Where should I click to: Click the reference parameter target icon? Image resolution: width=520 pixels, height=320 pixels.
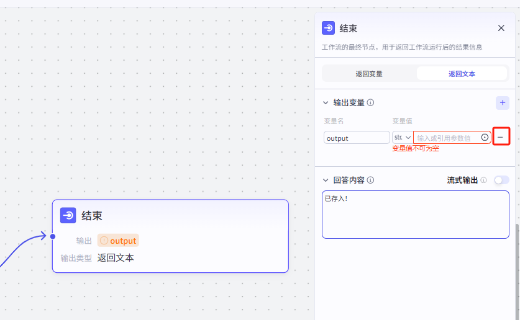(485, 137)
